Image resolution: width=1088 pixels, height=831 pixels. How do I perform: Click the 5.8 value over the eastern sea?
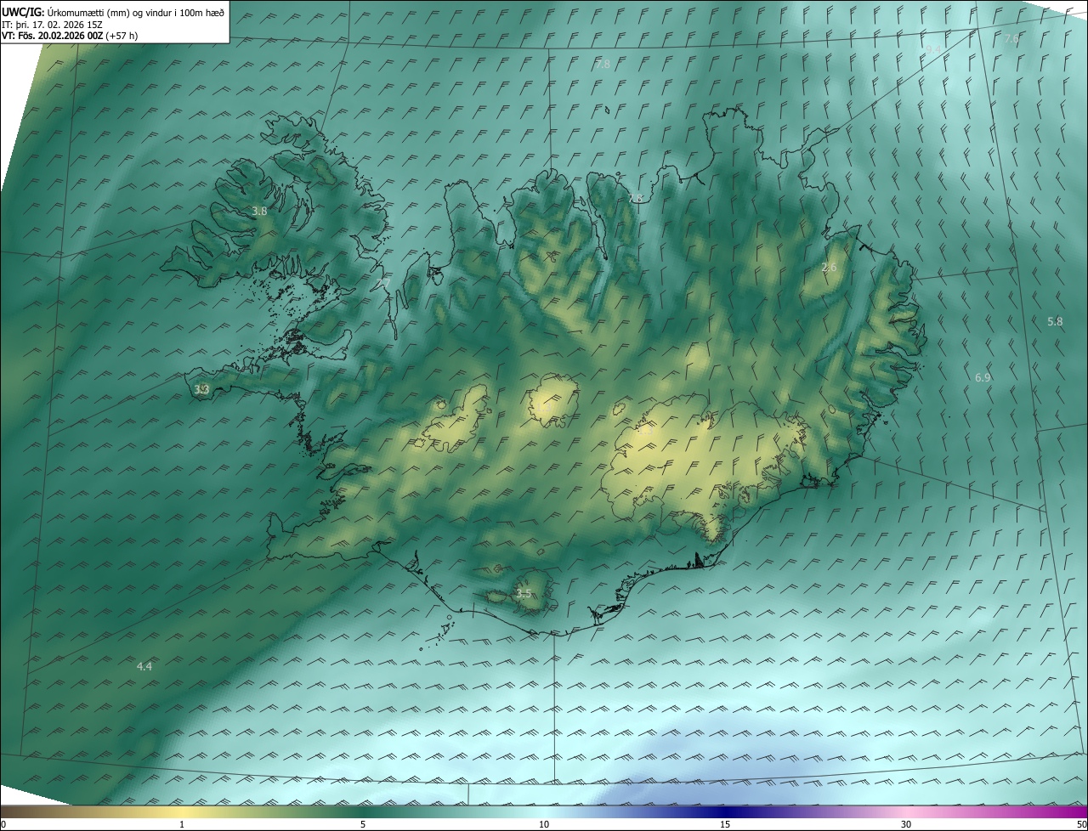click(1055, 321)
